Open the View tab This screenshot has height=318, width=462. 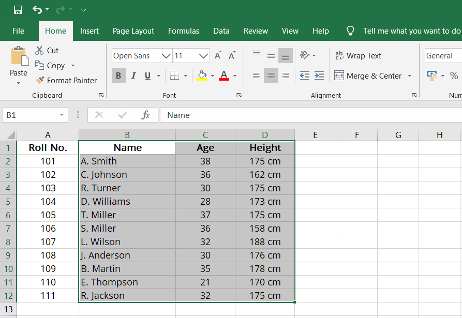coord(290,31)
